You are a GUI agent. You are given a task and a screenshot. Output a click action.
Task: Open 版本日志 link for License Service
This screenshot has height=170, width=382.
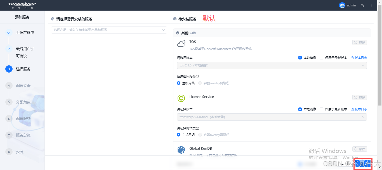pyautogui.click(x=359, y=109)
